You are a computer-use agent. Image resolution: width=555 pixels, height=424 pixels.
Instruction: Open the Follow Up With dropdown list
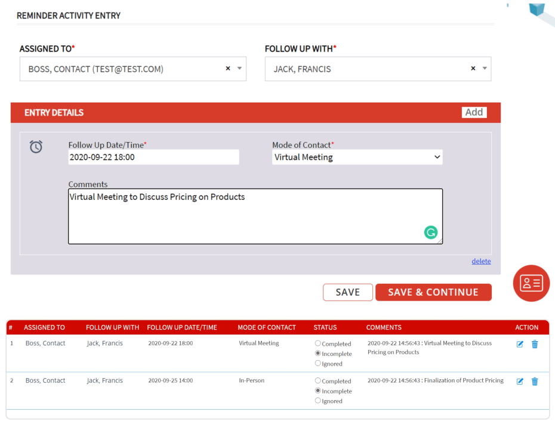click(x=485, y=69)
